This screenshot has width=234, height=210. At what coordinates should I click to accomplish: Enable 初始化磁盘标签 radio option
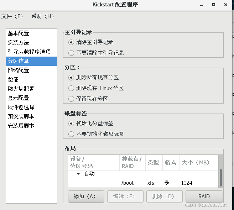coord(71,124)
